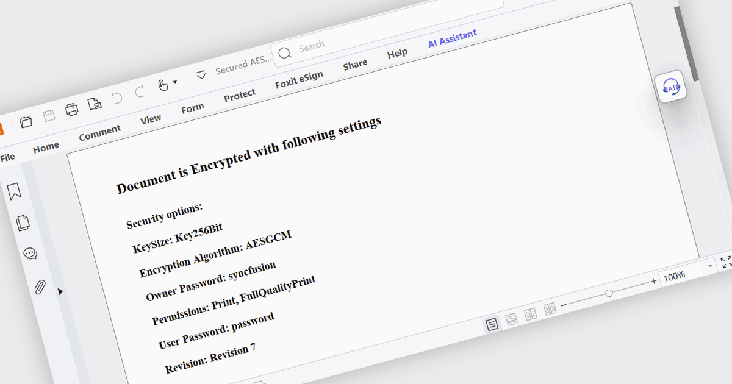Open the Form tab
The height and width of the screenshot is (384, 732).
[x=193, y=108]
